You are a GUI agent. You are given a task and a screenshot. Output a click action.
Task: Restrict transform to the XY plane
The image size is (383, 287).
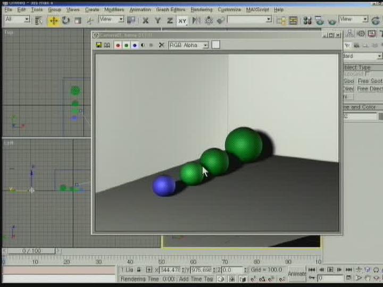(x=182, y=21)
